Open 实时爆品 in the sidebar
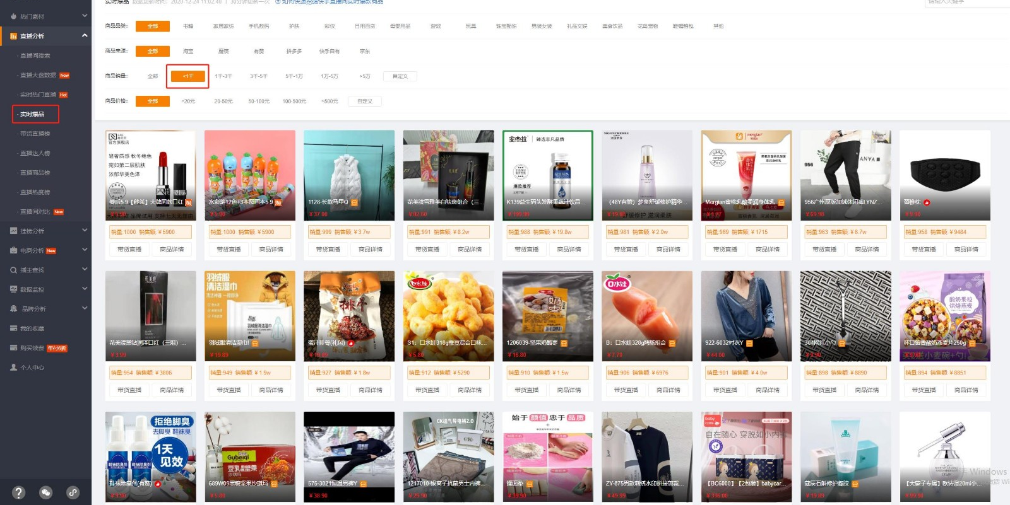 click(32, 114)
